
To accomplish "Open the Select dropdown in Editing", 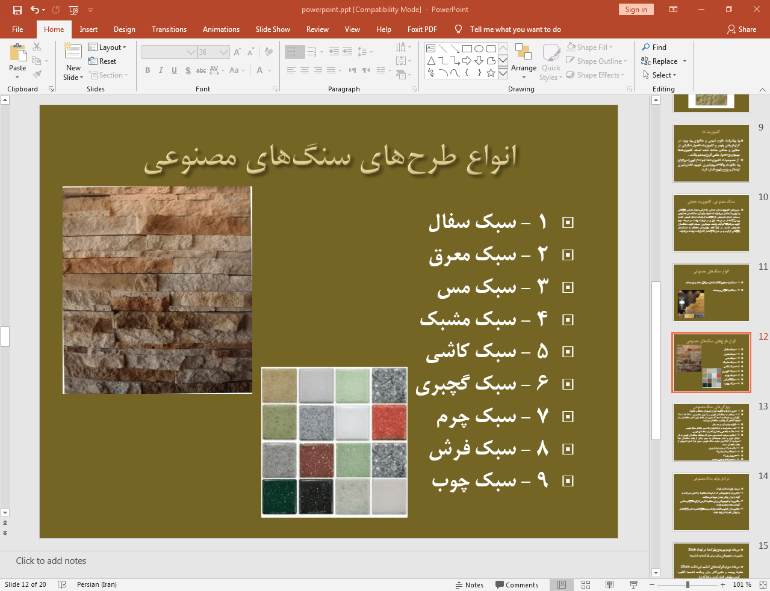I will (x=660, y=75).
